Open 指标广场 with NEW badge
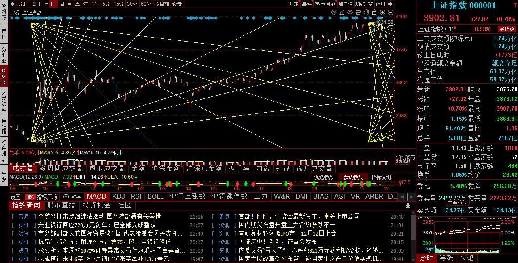 point(41,196)
